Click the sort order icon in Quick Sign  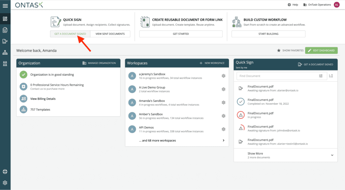point(331,76)
